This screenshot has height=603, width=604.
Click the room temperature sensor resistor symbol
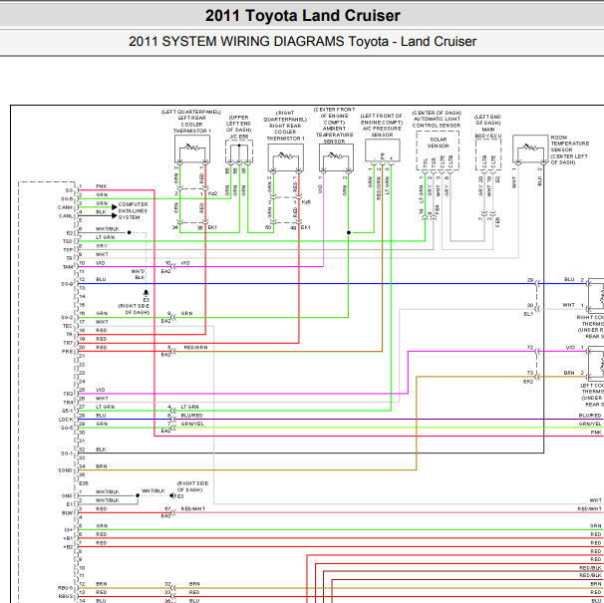pyautogui.click(x=530, y=148)
